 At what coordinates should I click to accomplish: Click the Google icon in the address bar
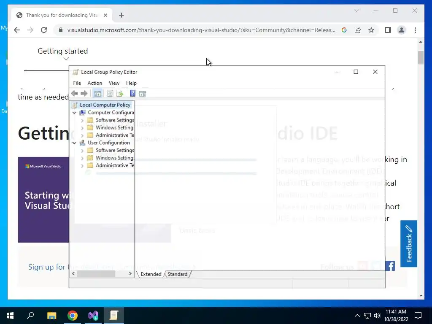[344, 30]
